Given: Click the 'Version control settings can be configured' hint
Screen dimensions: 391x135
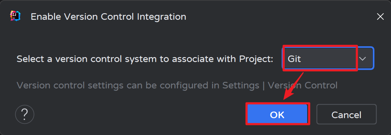Looking at the screenshot, I should pos(177,85).
